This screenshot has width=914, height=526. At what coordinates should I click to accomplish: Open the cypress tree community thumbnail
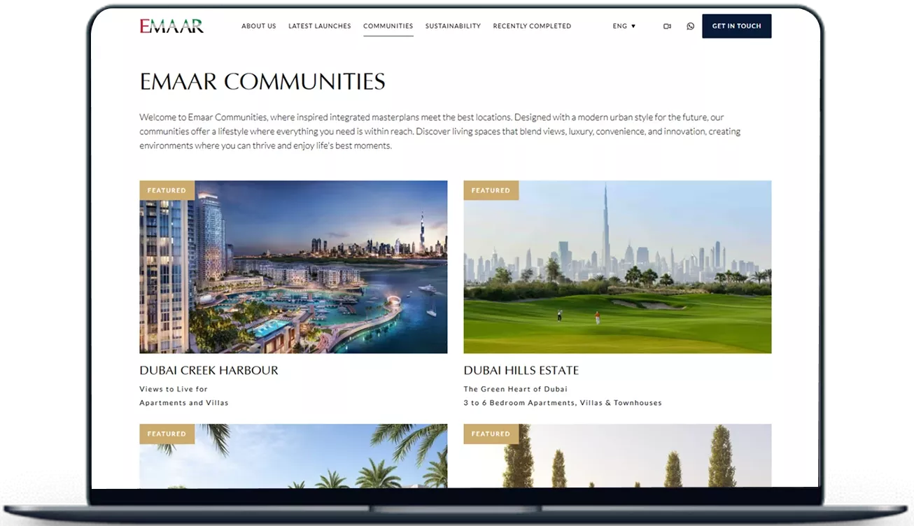617,456
